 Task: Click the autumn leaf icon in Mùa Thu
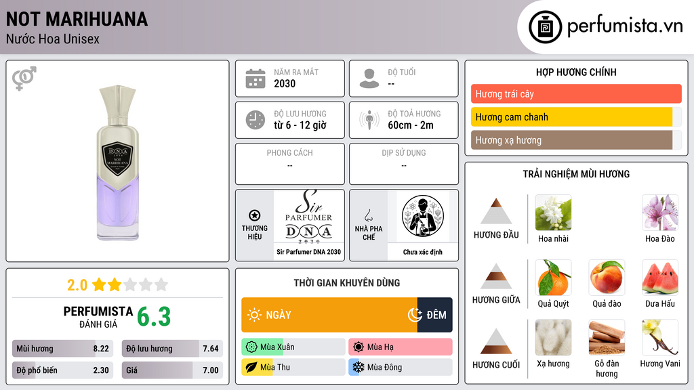coord(251,368)
